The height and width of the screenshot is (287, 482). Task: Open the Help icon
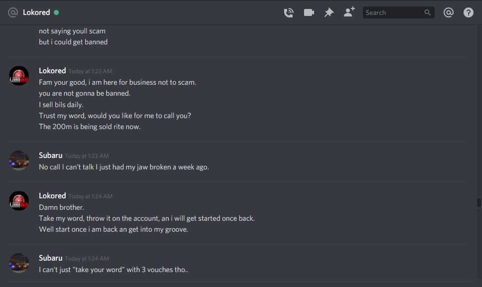click(469, 12)
